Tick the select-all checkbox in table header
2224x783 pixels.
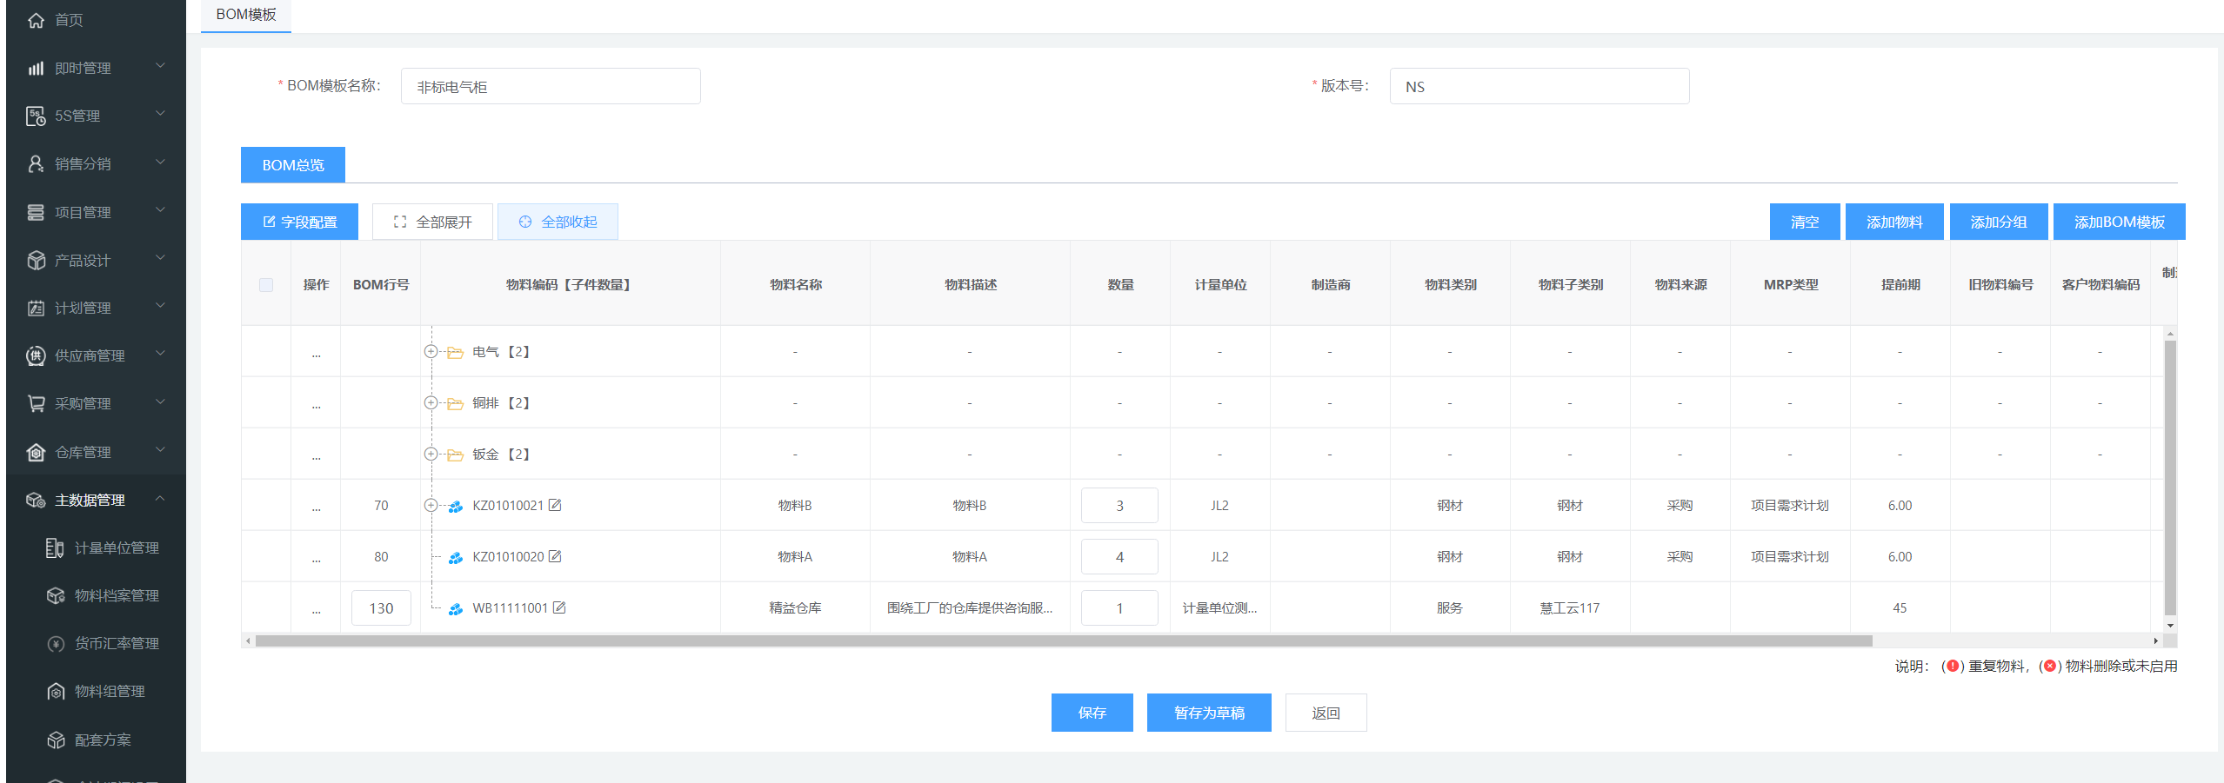(266, 285)
